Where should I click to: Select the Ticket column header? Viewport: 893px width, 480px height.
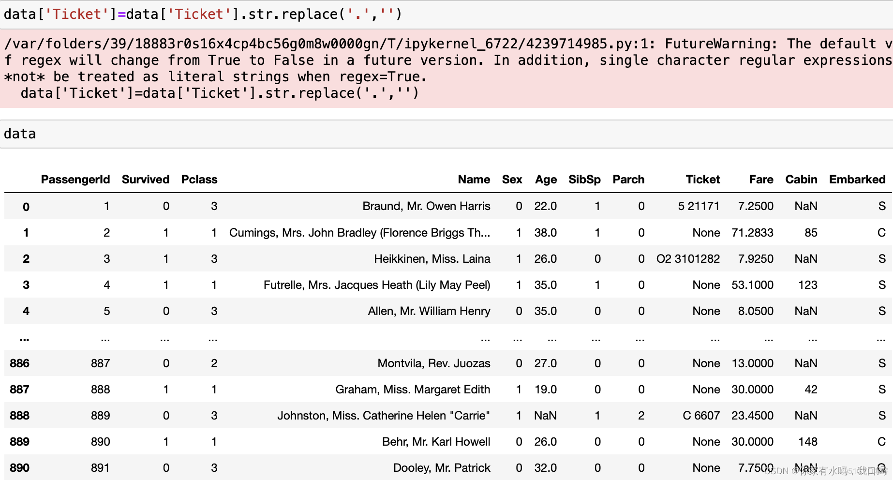pyautogui.click(x=703, y=180)
